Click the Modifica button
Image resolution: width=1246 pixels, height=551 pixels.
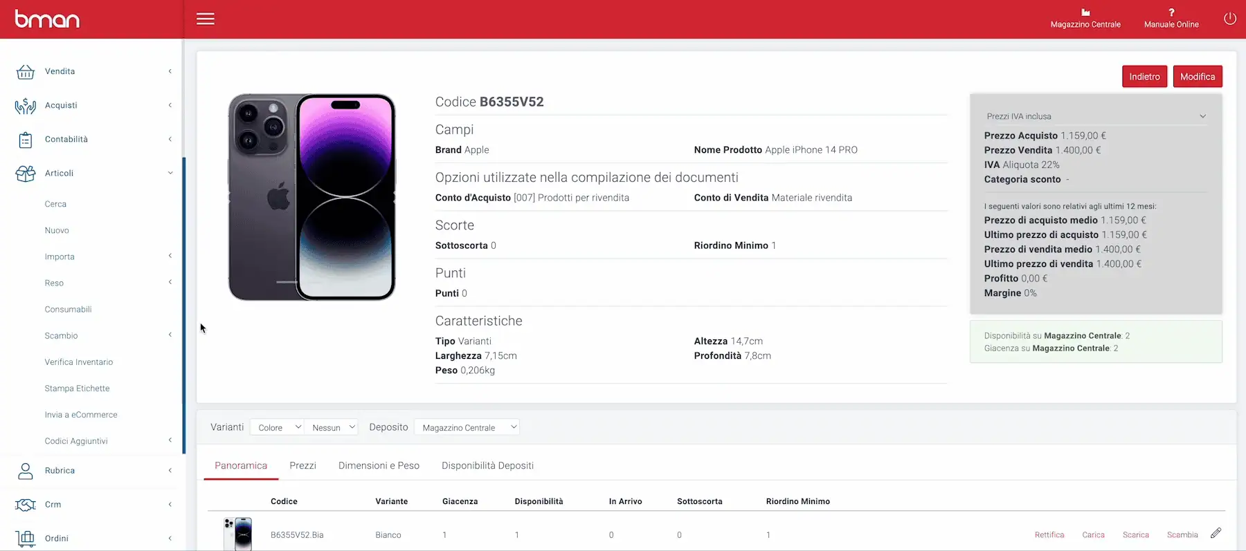tap(1198, 76)
